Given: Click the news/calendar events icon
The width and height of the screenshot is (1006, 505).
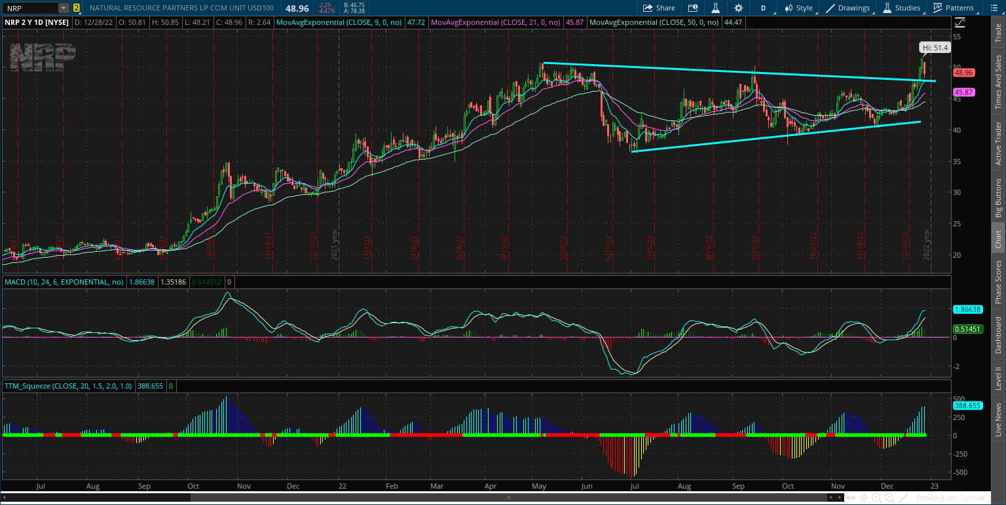Looking at the screenshot, I should 693,8.
